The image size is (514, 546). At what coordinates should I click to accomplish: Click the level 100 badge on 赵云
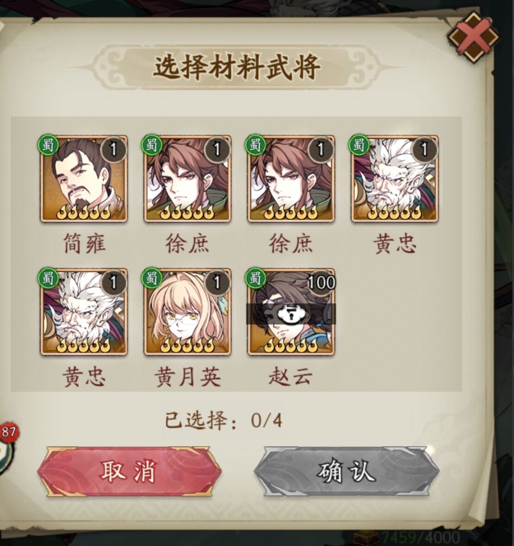point(321,282)
